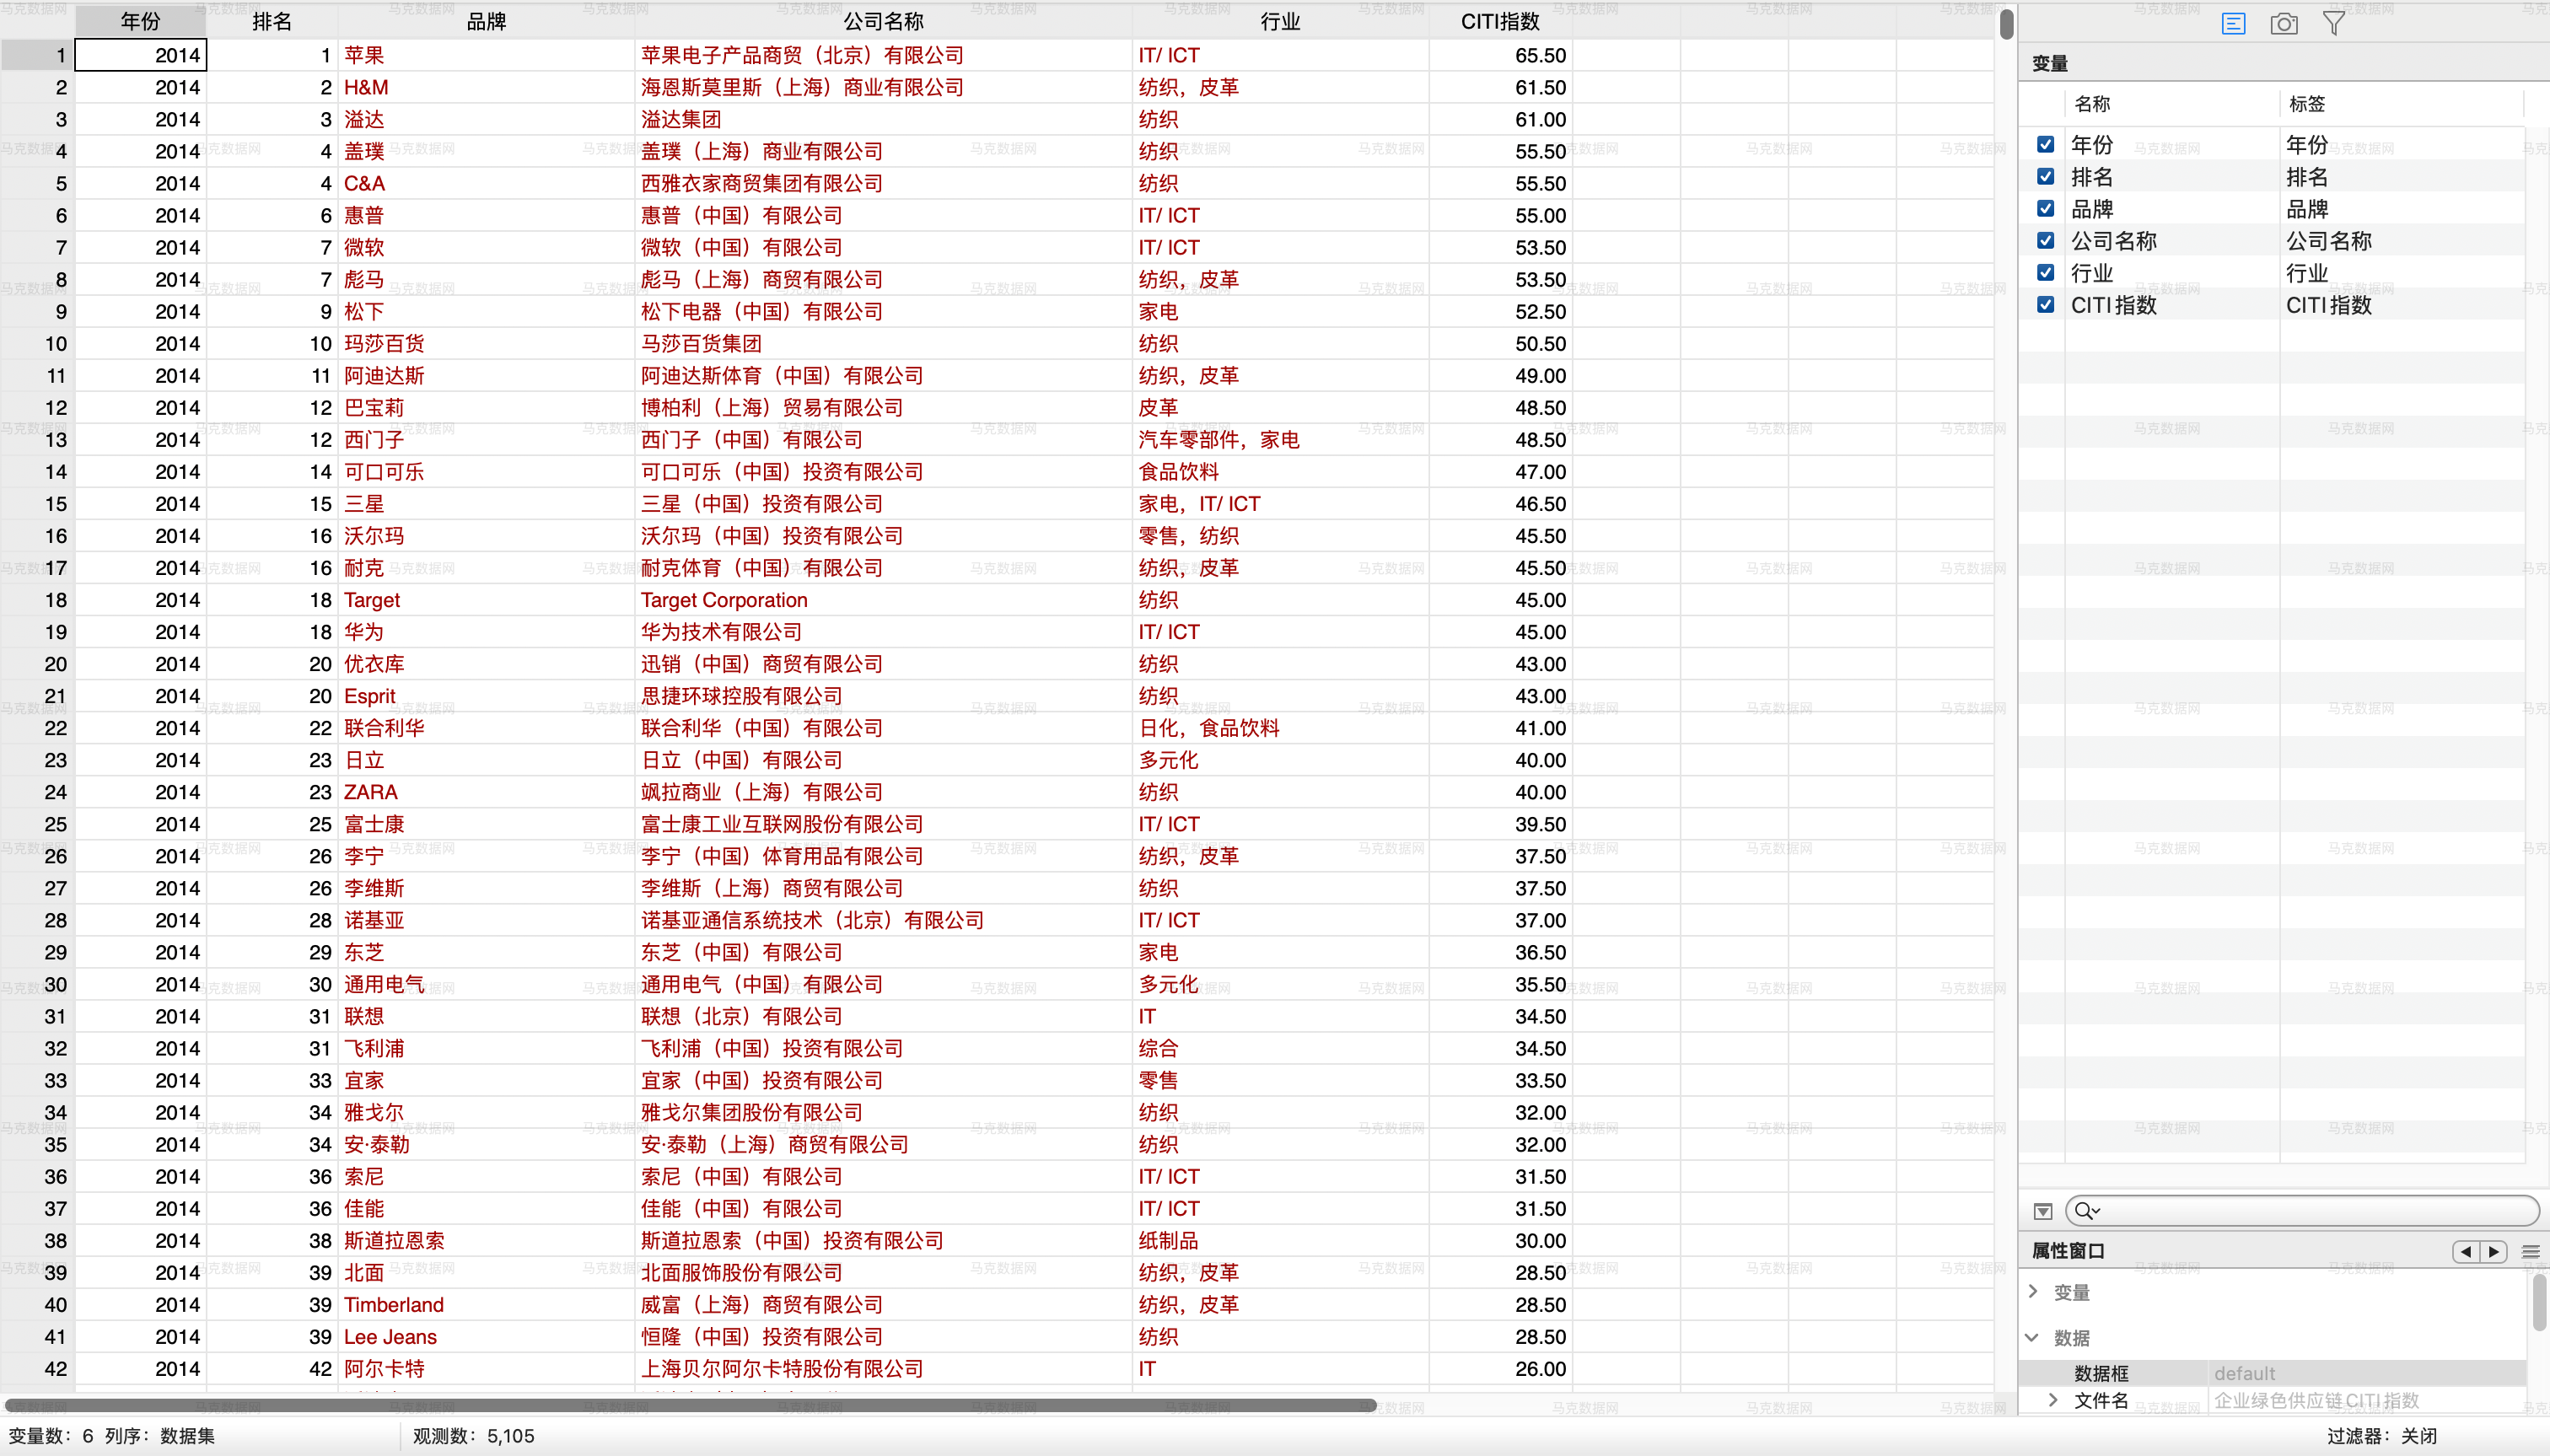Select row number 42 header
2550x1456 pixels.
(38, 1368)
